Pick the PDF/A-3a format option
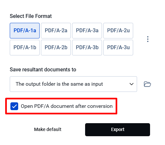Image resolution: width=165 pixels, height=145 pixels. click(x=87, y=31)
